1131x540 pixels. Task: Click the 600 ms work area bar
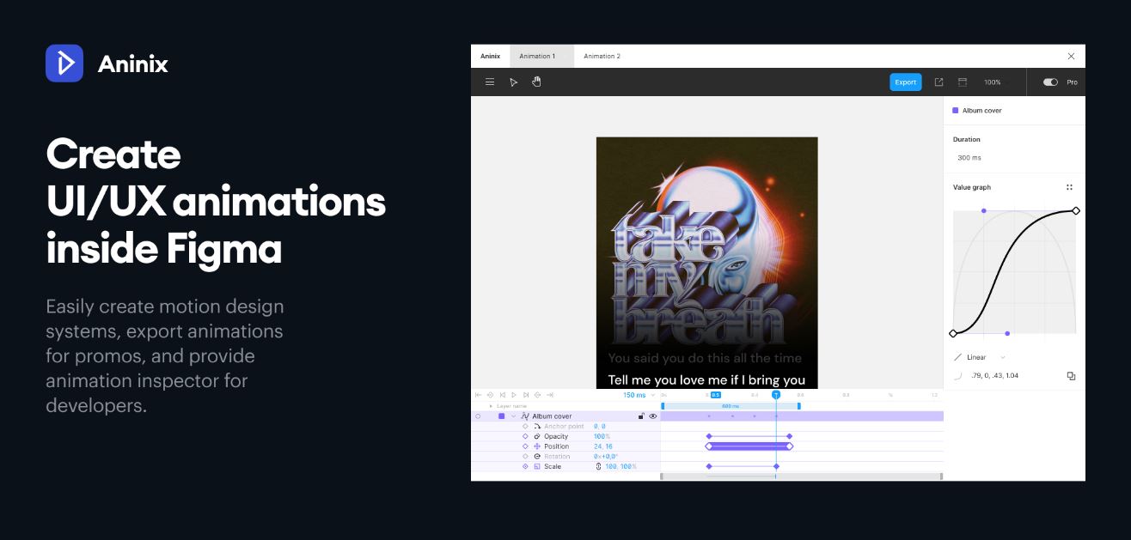(731, 406)
